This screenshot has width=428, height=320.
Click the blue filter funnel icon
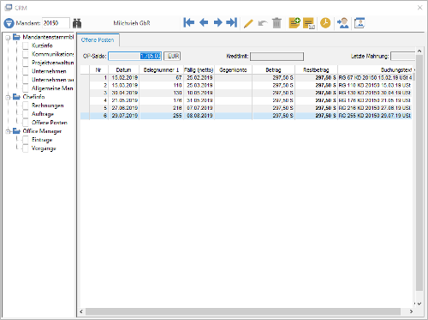tap(9, 23)
